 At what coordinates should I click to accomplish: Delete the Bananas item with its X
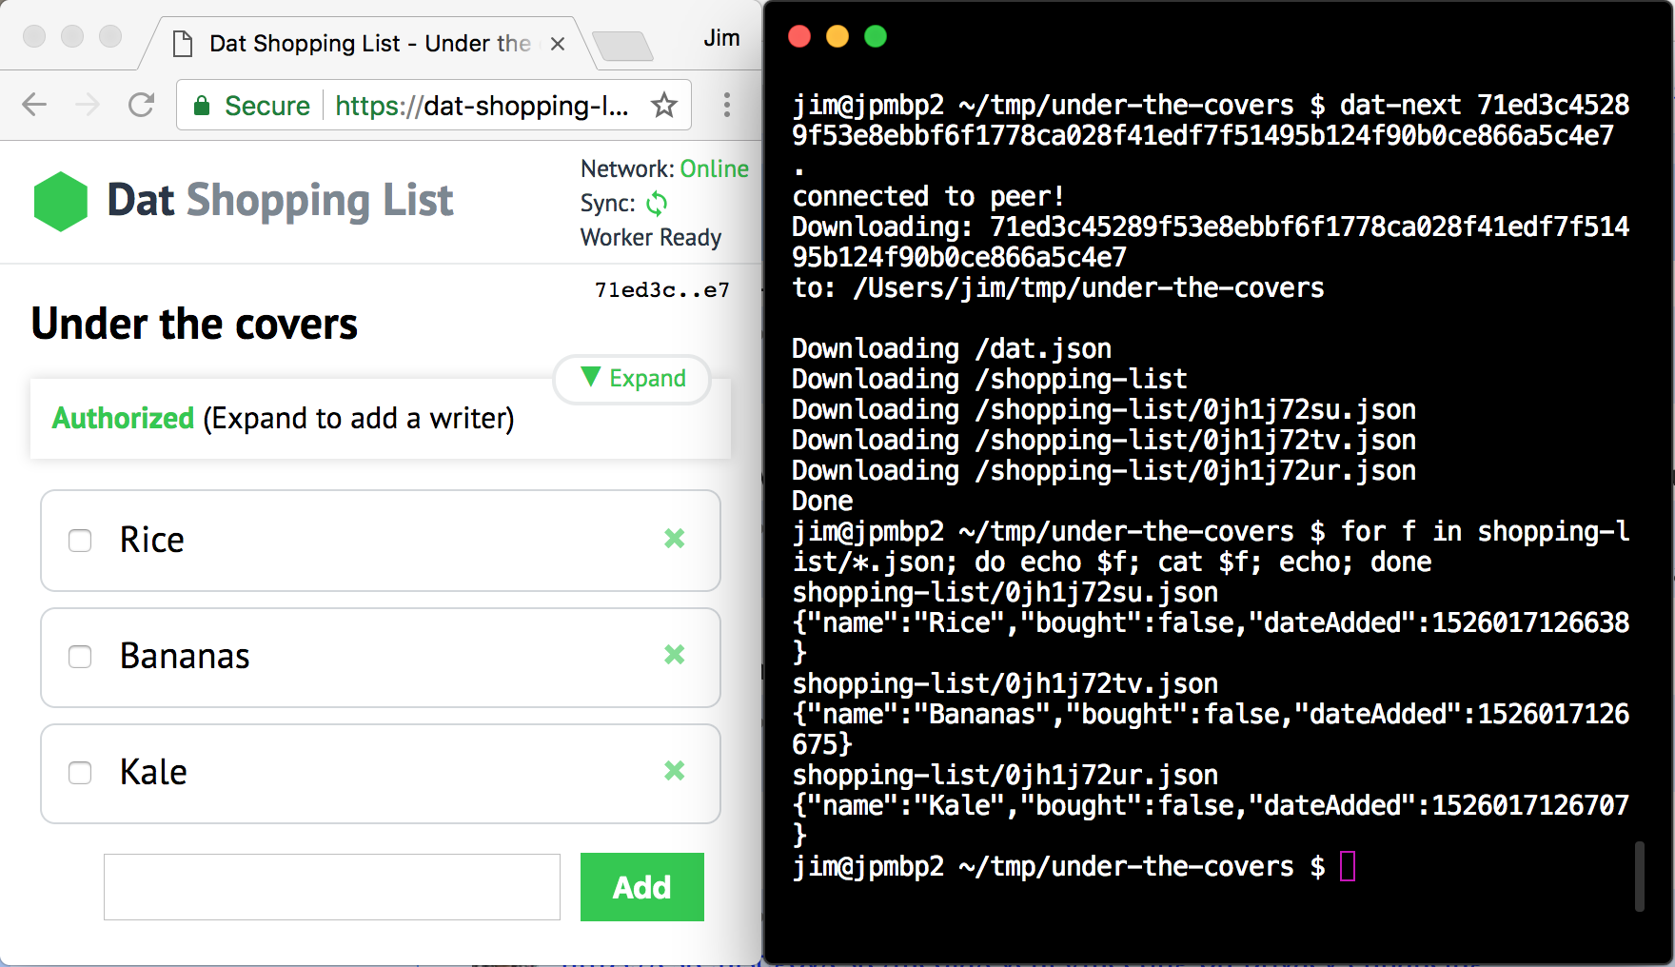pos(675,655)
